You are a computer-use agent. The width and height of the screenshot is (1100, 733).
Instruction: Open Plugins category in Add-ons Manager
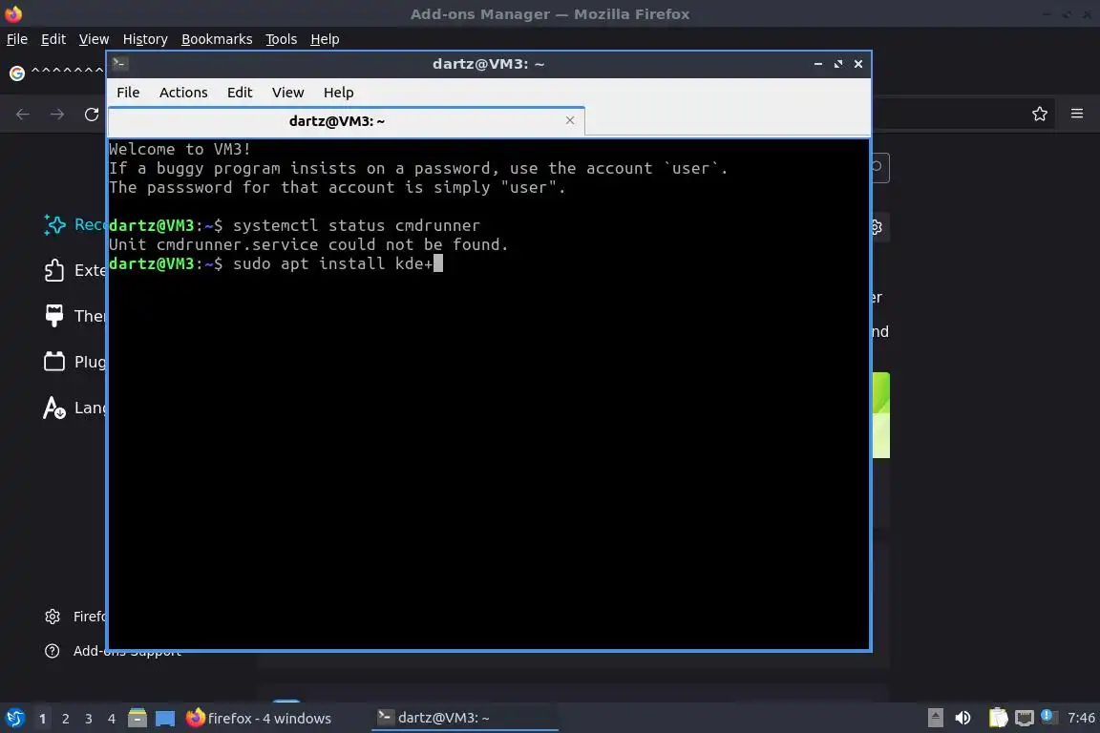(74, 361)
